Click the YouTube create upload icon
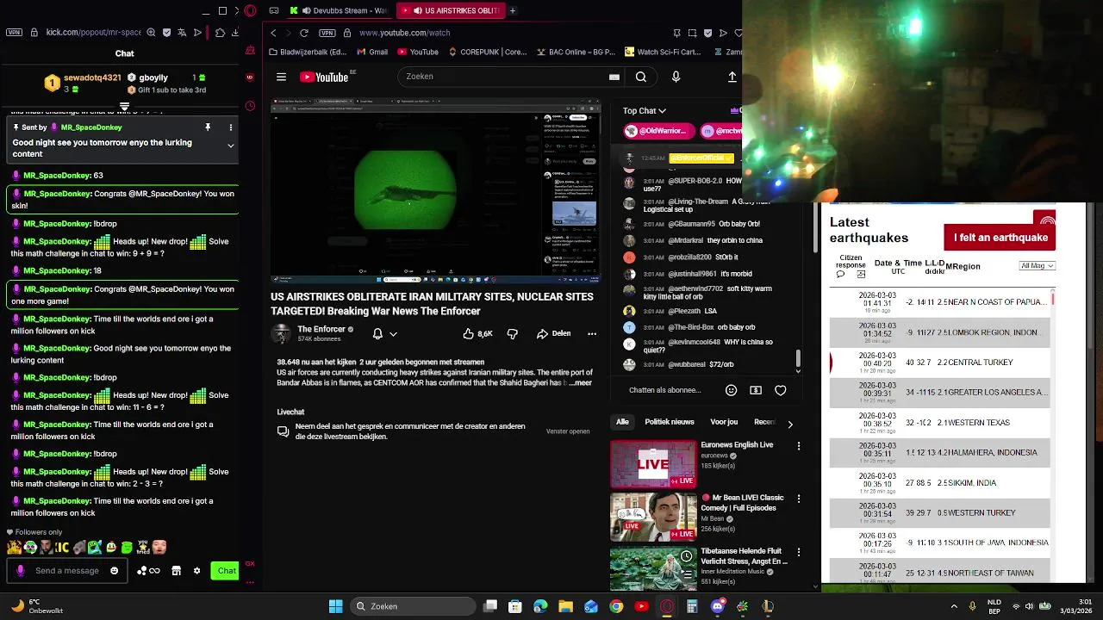This screenshot has width=1103, height=620. point(732,77)
